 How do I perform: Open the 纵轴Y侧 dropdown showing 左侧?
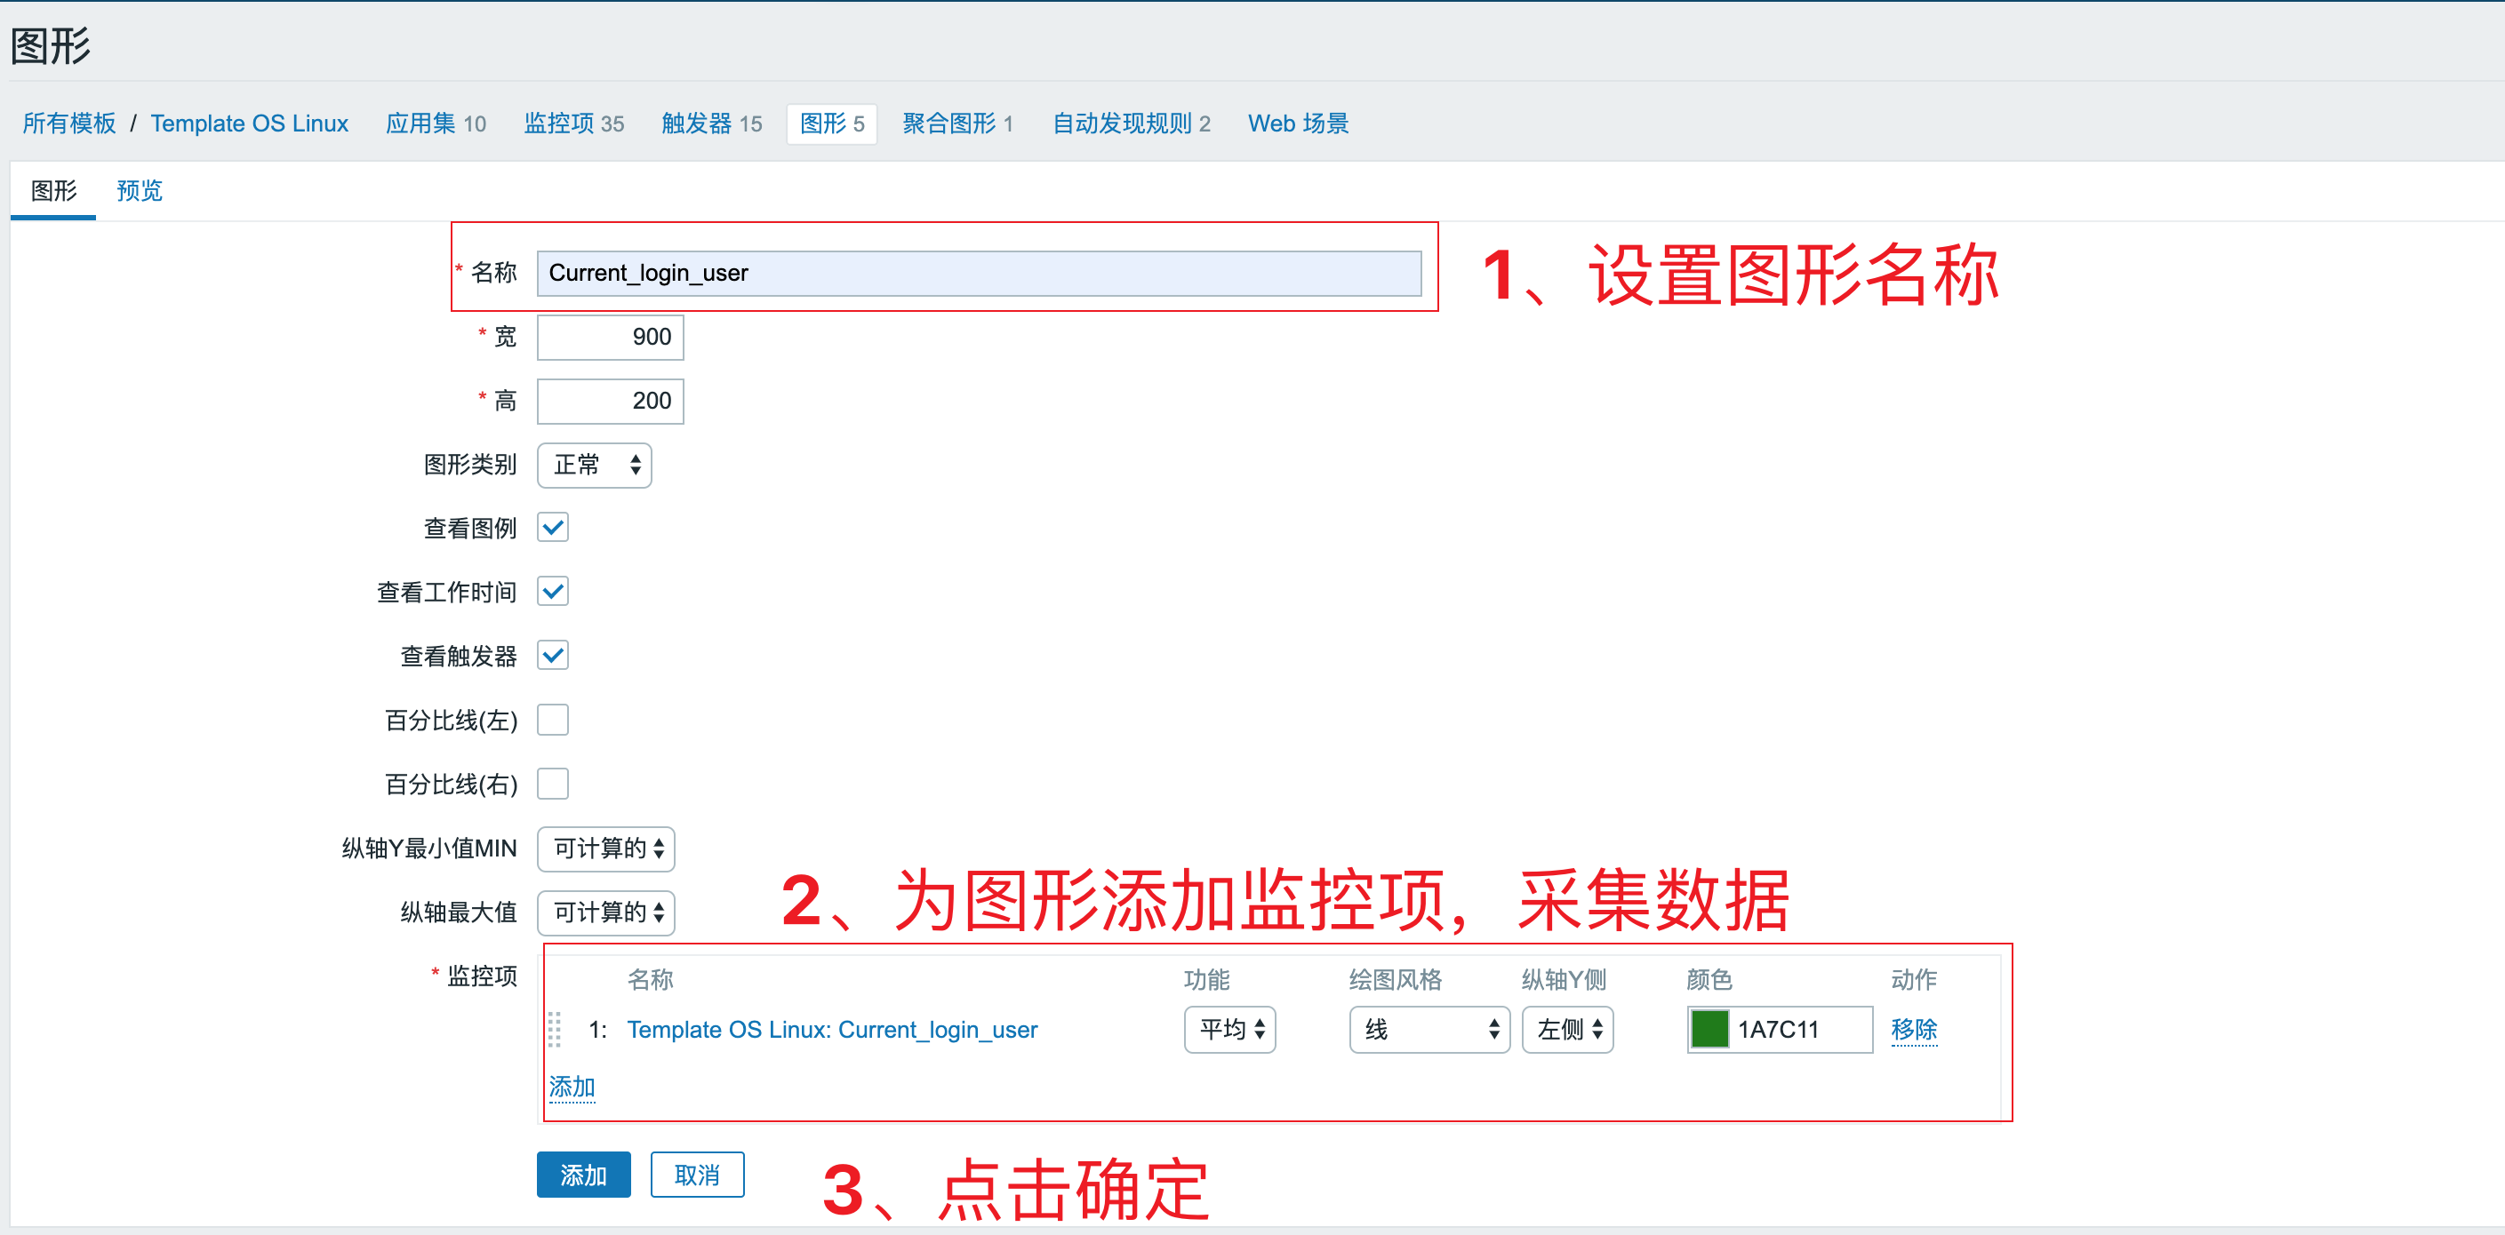tap(1566, 1030)
